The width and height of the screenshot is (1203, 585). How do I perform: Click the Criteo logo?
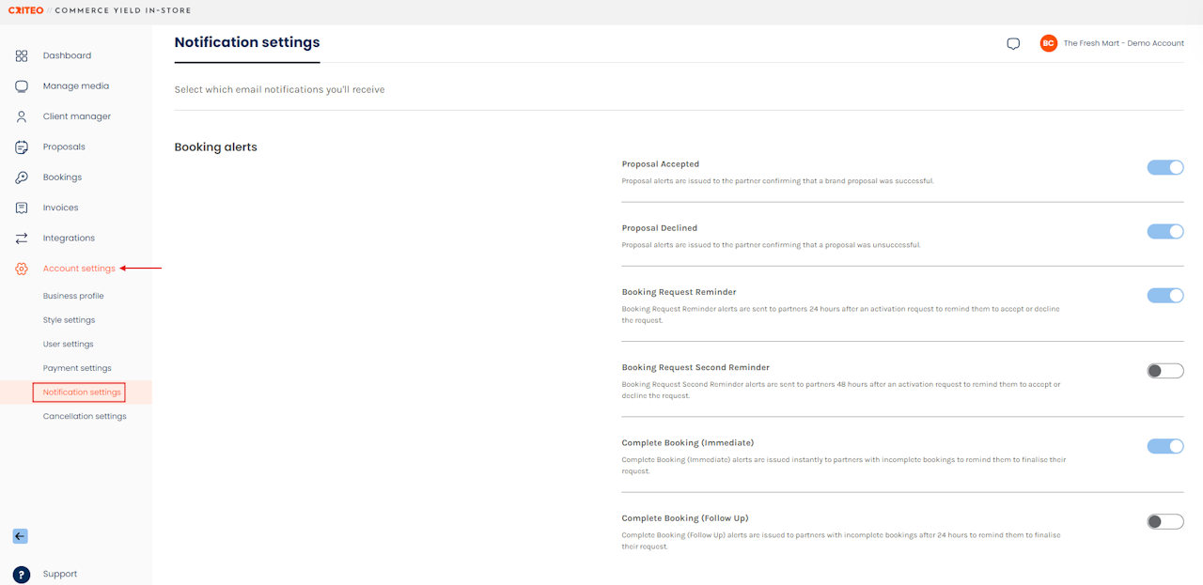(25, 11)
